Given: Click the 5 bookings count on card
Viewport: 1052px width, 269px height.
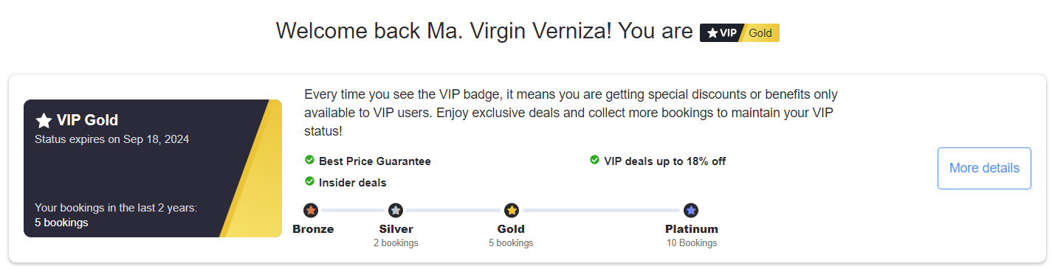Looking at the screenshot, I should (x=61, y=222).
